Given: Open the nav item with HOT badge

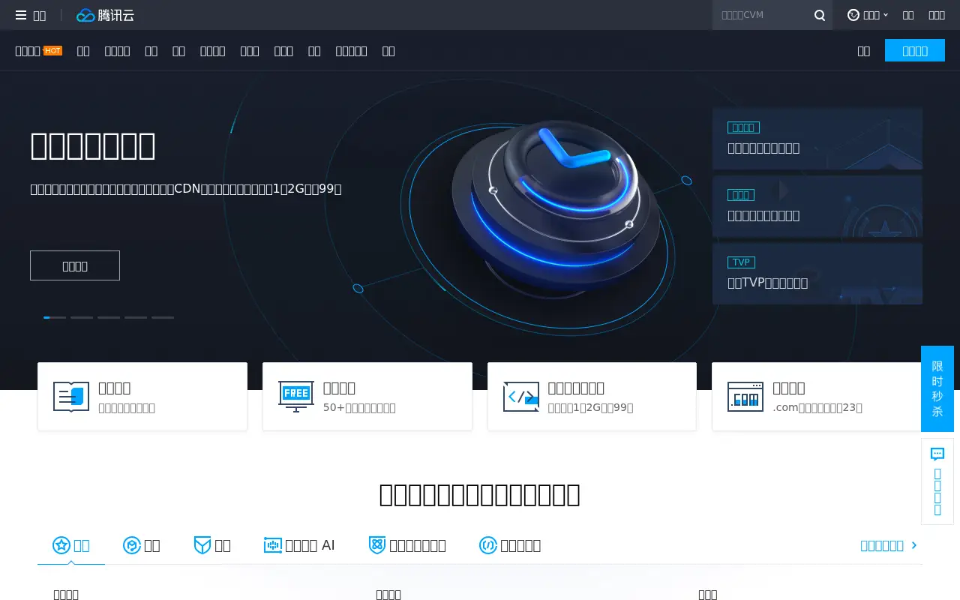Looking at the screenshot, I should 38,51.
